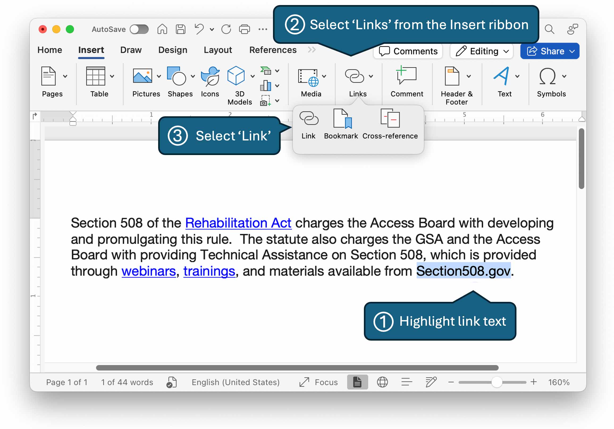Open the References tab
Screen dimensions: 614x429
[x=273, y=50]
